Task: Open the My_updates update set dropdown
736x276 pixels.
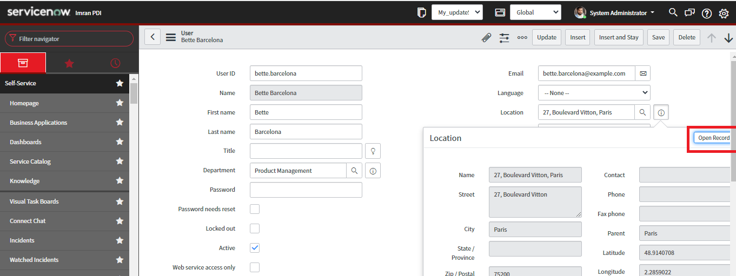Action: pyautogui.click(x=457, y=12)
